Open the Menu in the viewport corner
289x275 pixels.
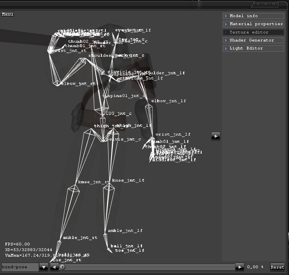click(8, 14)
